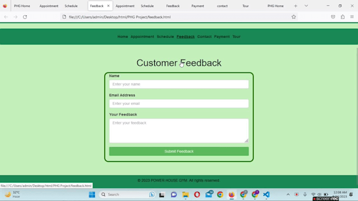This screenshot has width=358, height=201.
Task: Close the active Feedback tab
Action: [x=108, y=6]
